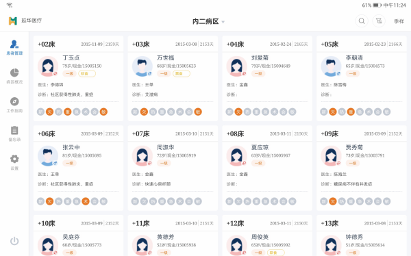Viewport: 411px width, 256px height.
Task: Open the 季祥 user menu
Action: click(399, 21)
